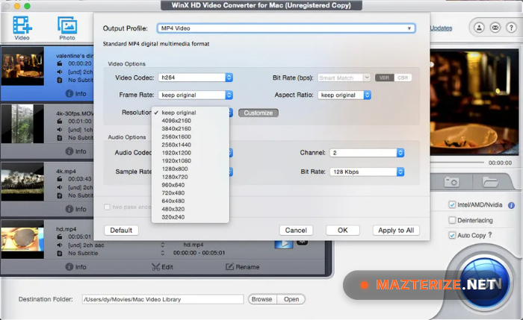Viewport: 523px width, 320px height.
Task: Choose 1920x1080 resolution
Action: (190, 160)
